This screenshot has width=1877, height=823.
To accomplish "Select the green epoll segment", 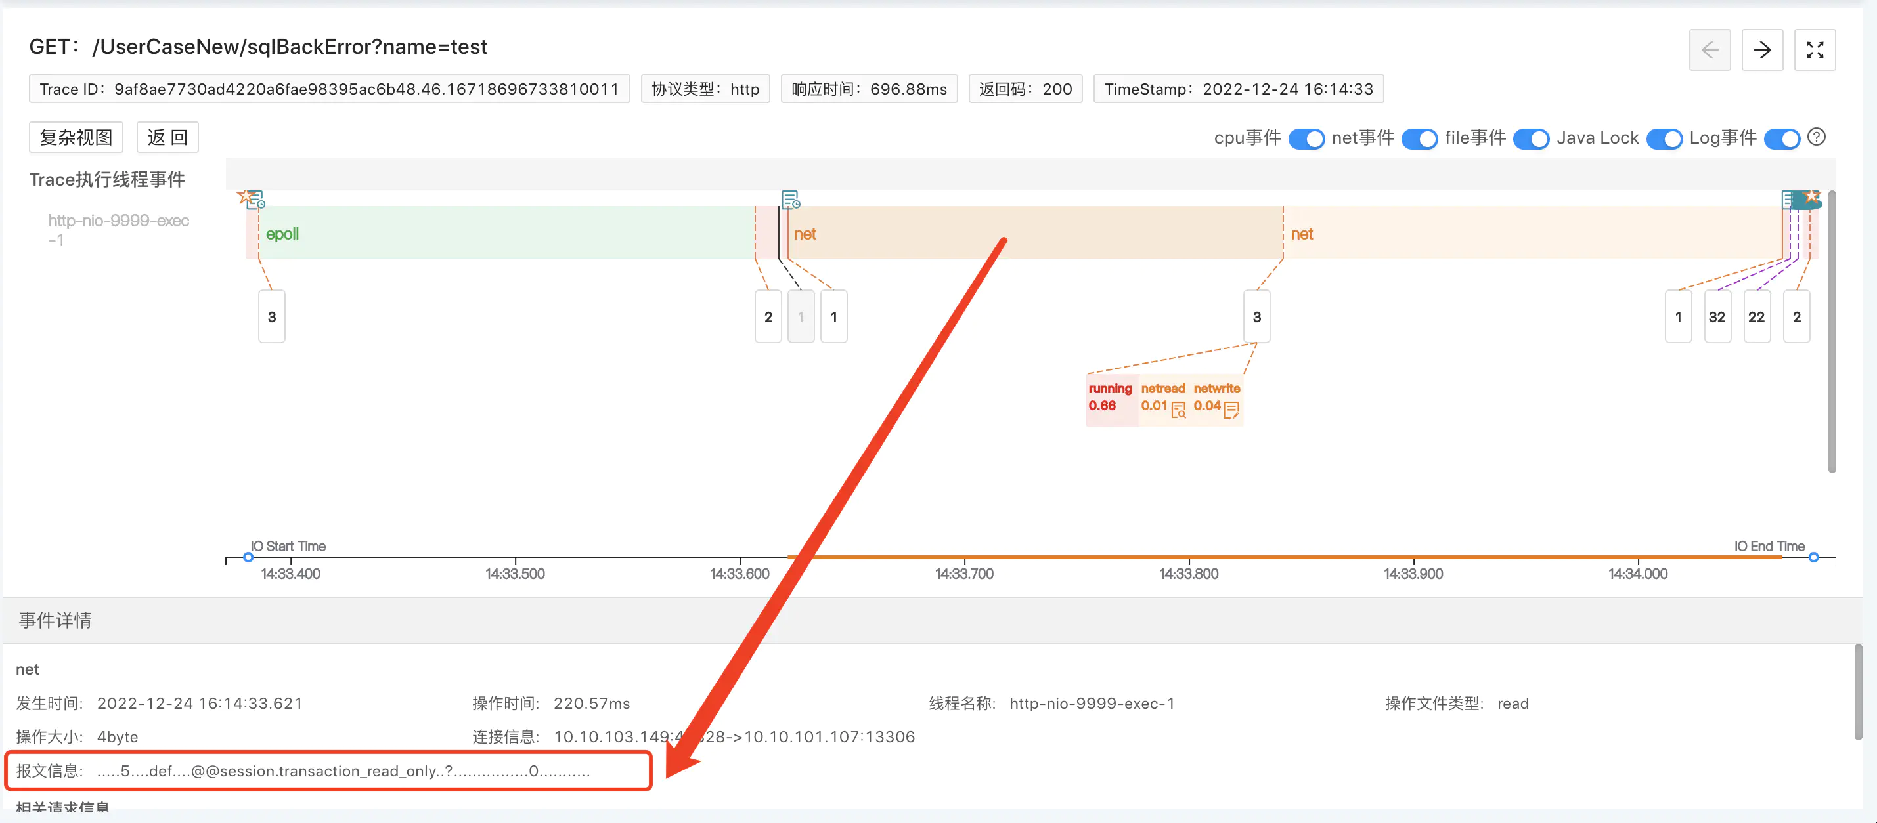I will pos(503,233).
